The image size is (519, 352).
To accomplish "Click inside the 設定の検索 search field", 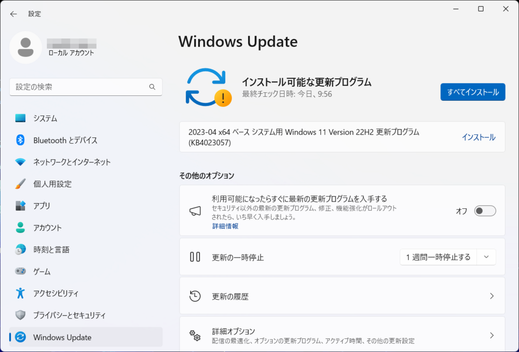I will pos(78,87).
